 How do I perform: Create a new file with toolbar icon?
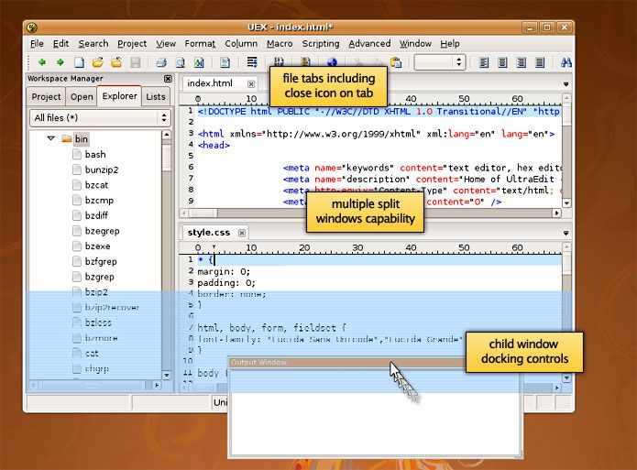click(79, 62)
